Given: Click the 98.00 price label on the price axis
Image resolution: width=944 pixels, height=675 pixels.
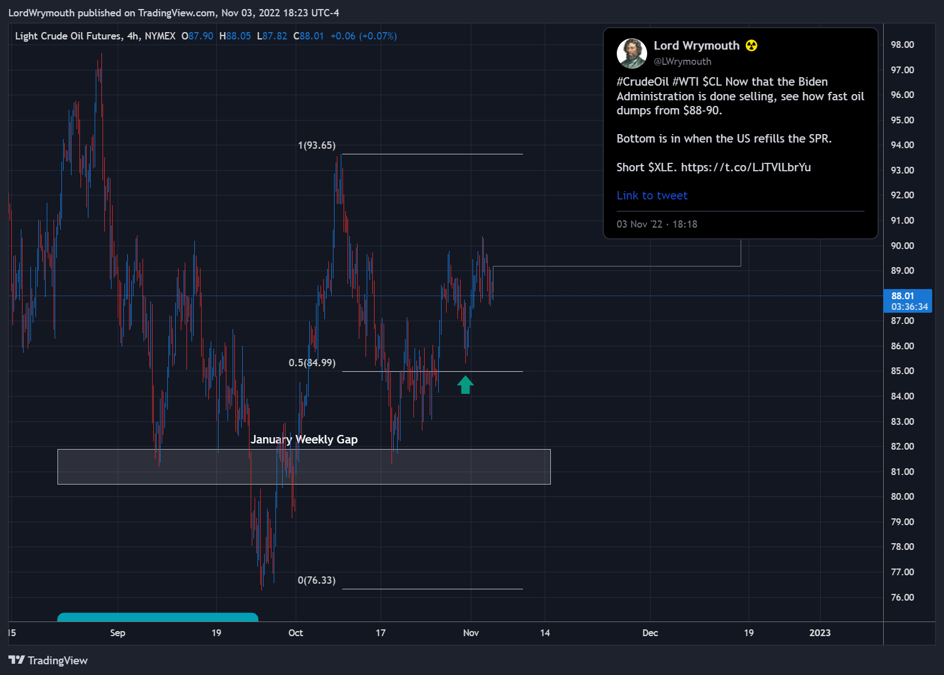Looking at the screenshot, I should (902, 45).
